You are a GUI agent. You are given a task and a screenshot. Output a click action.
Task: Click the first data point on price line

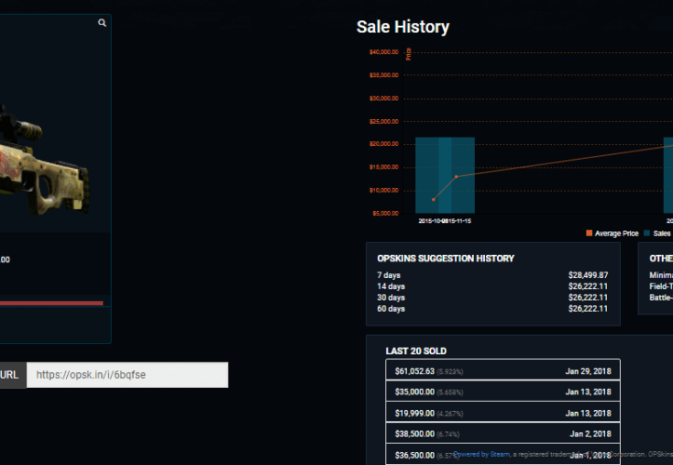(x=434, y=199)
